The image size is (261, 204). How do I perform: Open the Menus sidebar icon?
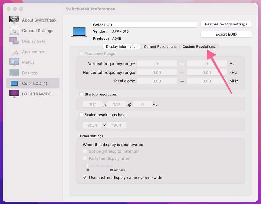[x=14, y=62]
